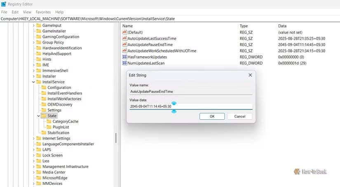Open the Help menu
The width and height of the screenshot is (340, 187).
coord(59,12)
